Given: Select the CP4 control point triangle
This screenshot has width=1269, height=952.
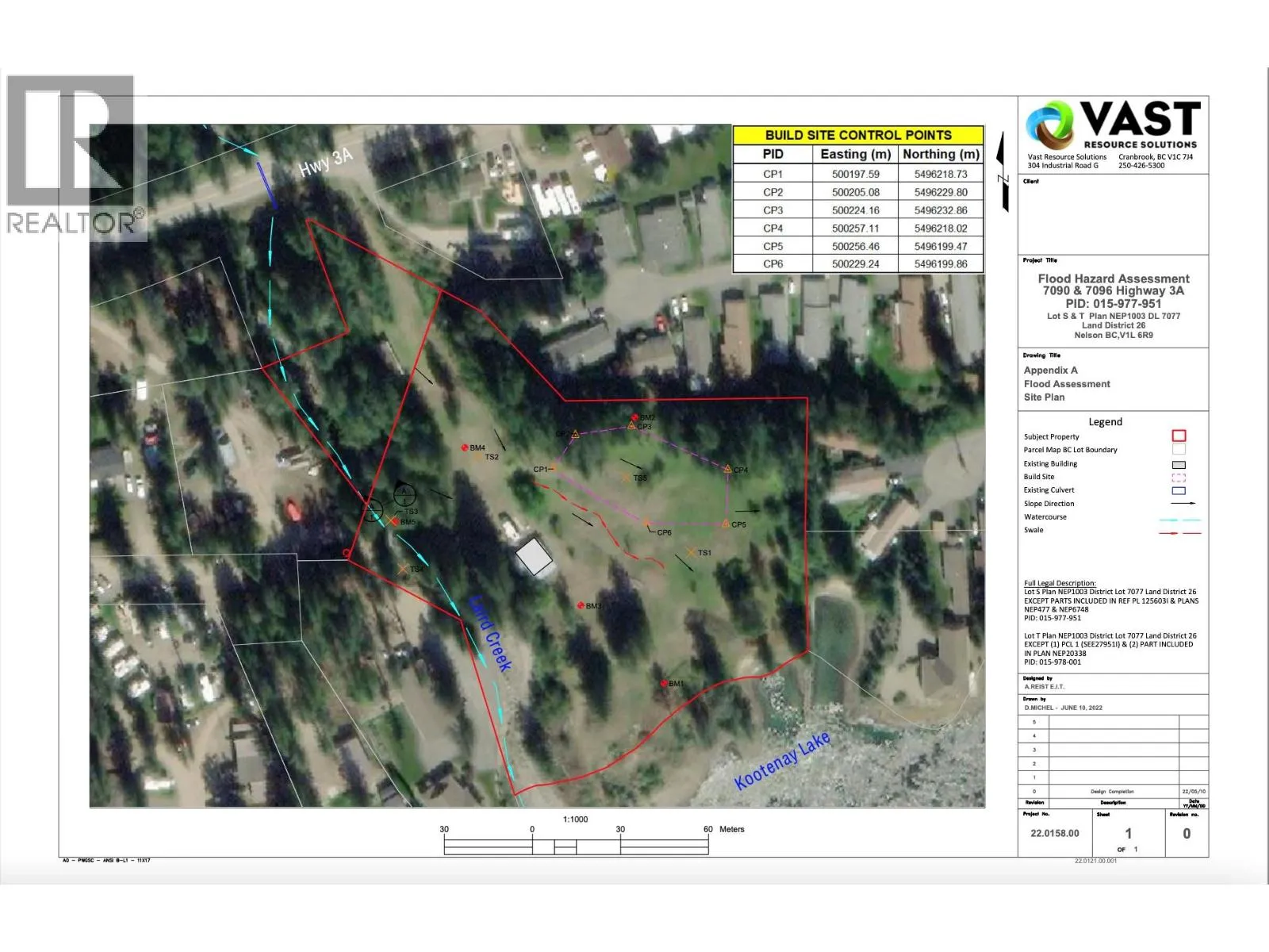Looking at the screenshot, I should (x=727, y=469).
